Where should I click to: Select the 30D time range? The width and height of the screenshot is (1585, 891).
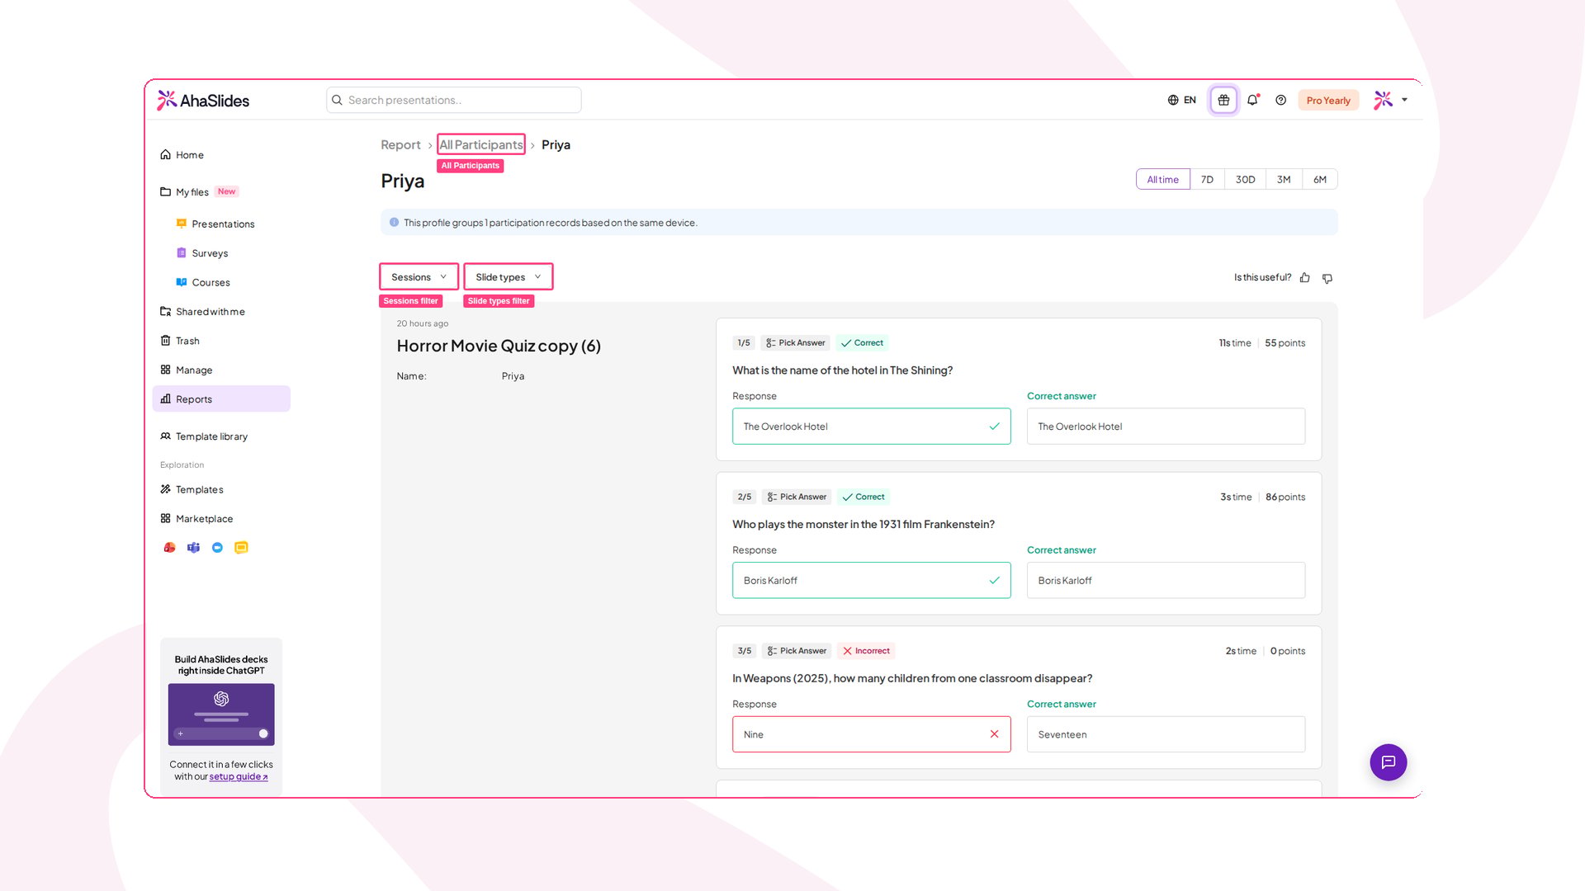coord(1245,180)
